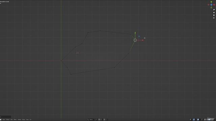This screenshot has height=121, width=216.
Task: Click the green Y arrow of move gizmo
Action: 135,33
